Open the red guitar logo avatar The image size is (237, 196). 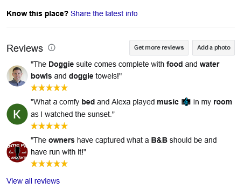tap(17, 152)
